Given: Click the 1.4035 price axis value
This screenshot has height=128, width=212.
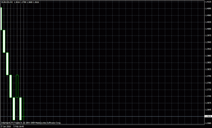Looking at the screenshot, I should 208,22.
